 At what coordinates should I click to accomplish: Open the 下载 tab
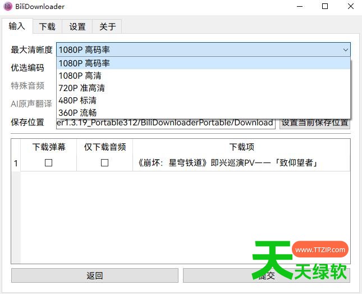point(47,26)
